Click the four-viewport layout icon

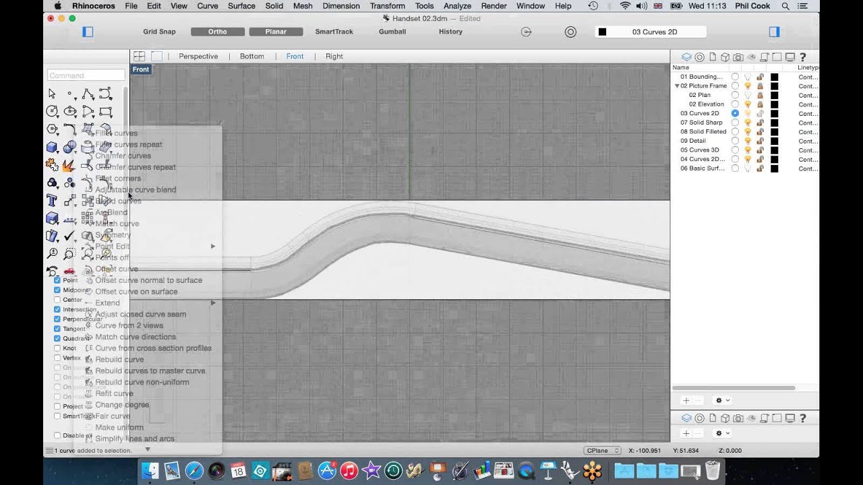(139, 57)
